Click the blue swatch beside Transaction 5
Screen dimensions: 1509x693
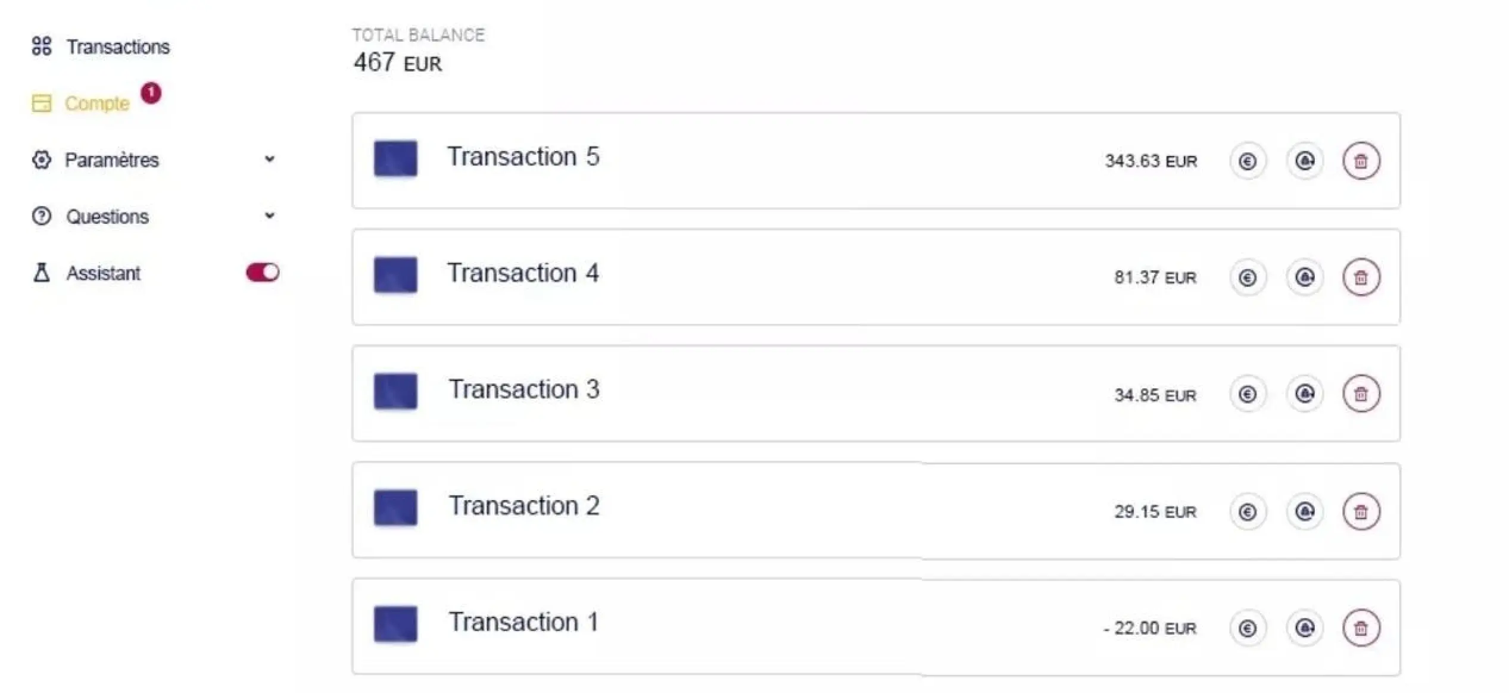[395, 158]
